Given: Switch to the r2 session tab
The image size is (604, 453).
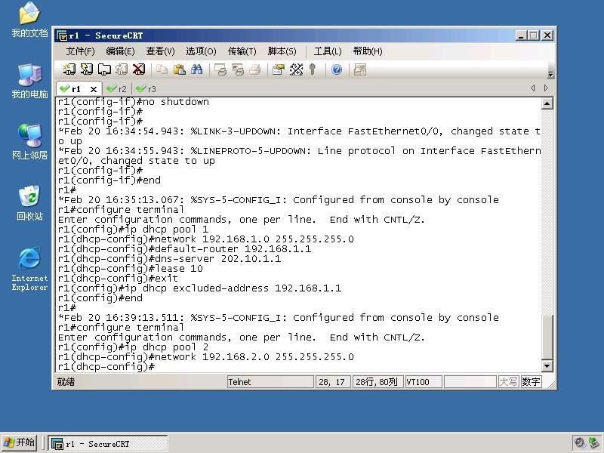Looking at the screenshot, I should [x=117, y=89].
